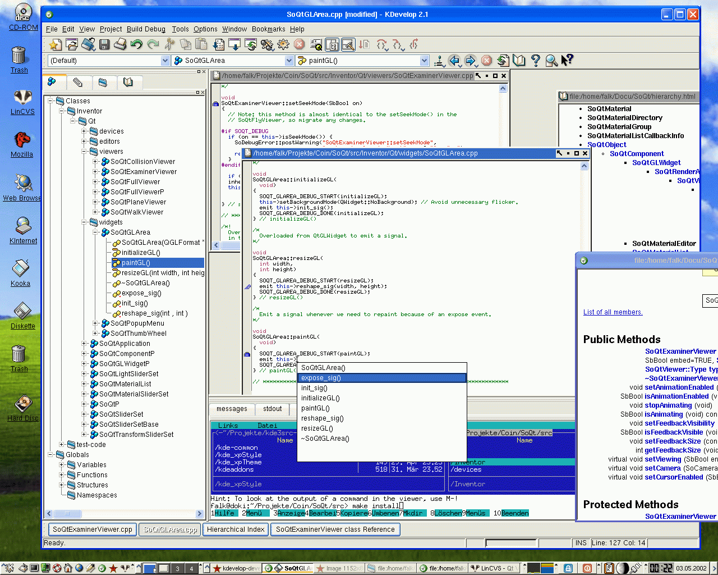Click the blue Back arrow icon

click(454, 60)
